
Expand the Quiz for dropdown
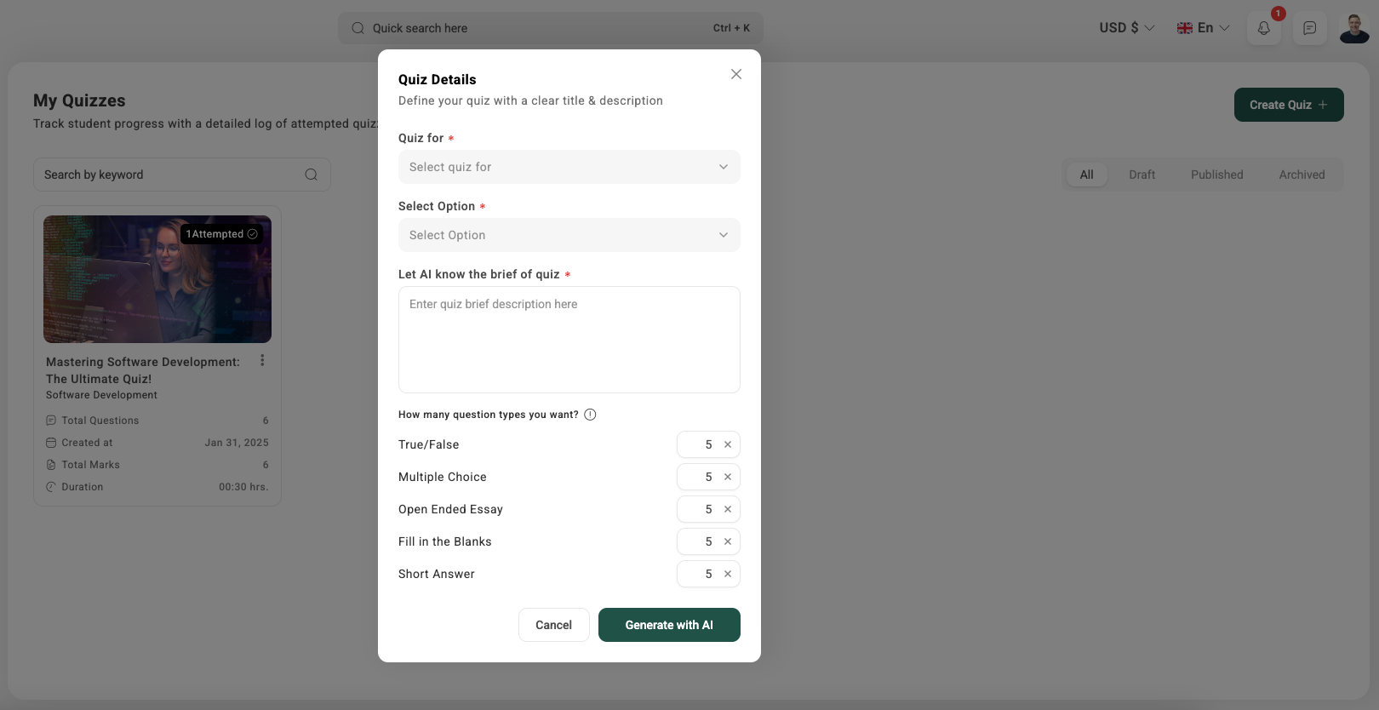(x=569, y=167)
